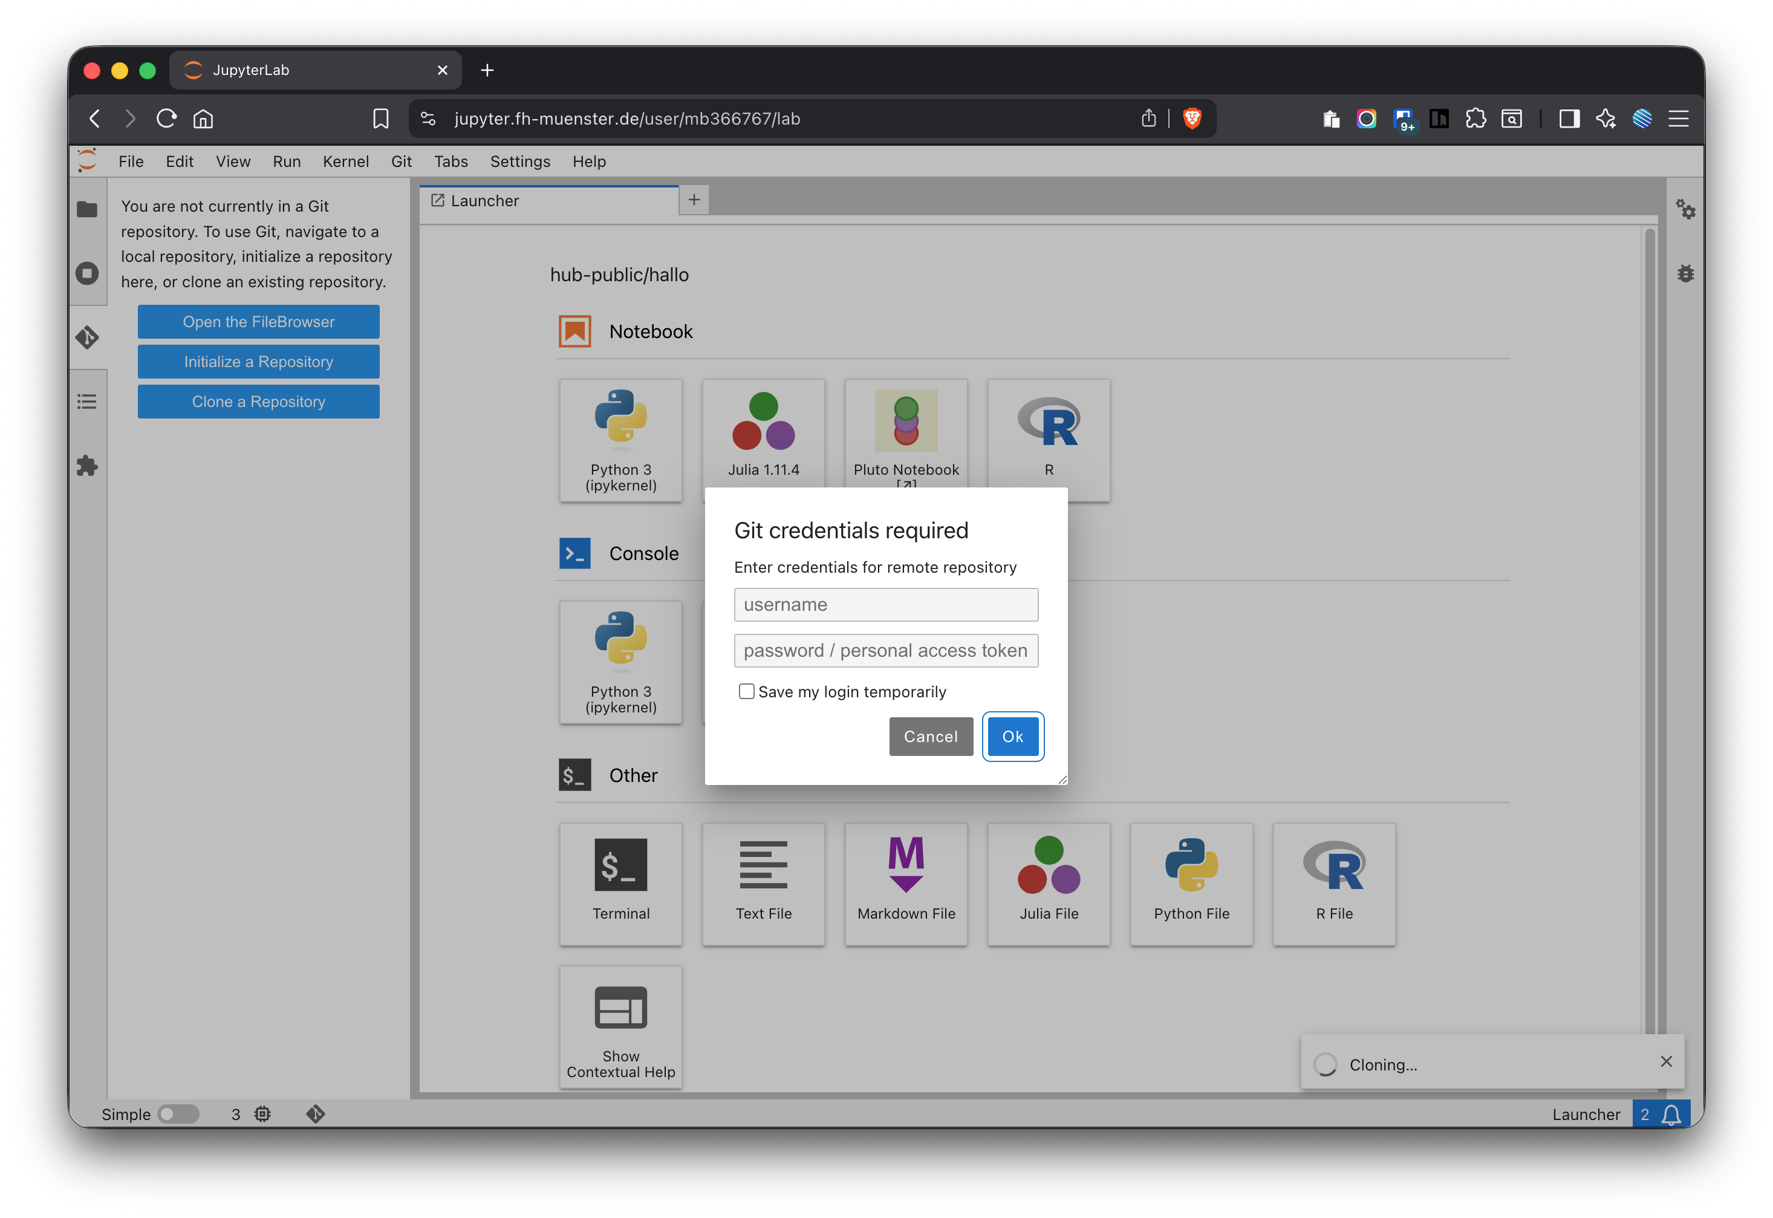Open the Property Inspector gears icon
The height and width of the screenshot is (1218, 1773).
[x=1685, y=209]
